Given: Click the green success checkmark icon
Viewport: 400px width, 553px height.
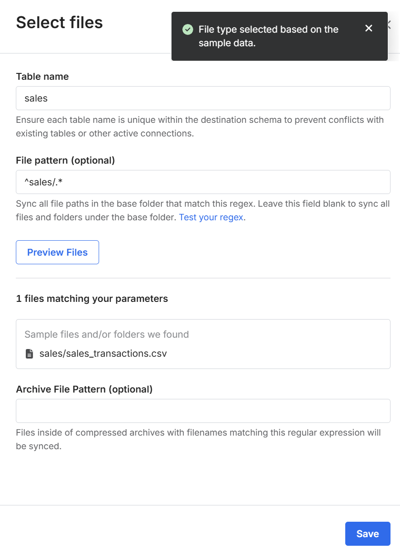Looking at the screenshot, I should click(x=187, y=30).
